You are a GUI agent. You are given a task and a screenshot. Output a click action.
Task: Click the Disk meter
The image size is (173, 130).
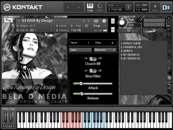(145, 9)
